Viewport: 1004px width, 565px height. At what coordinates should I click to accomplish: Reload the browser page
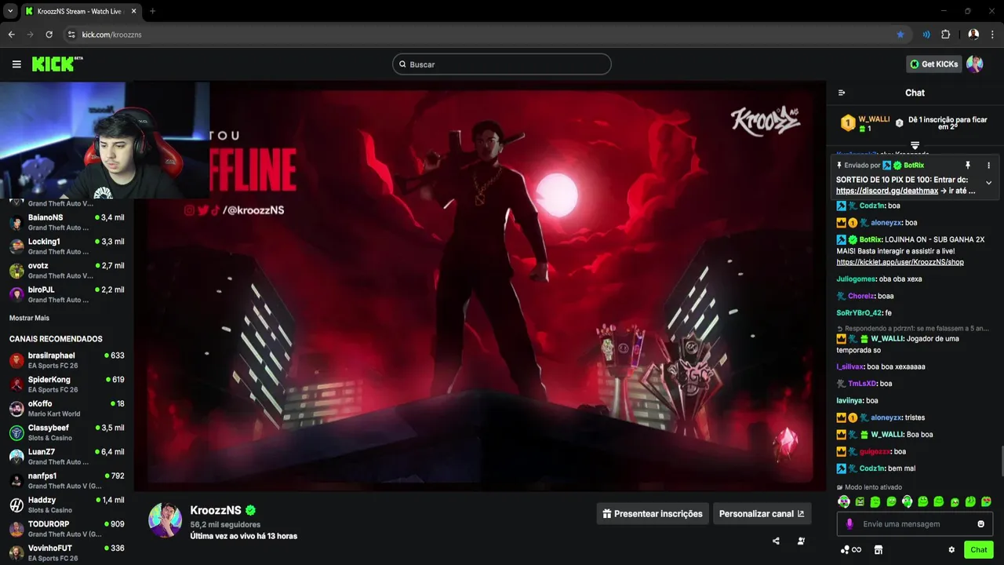pyautogui.click(x=49, y=35)
